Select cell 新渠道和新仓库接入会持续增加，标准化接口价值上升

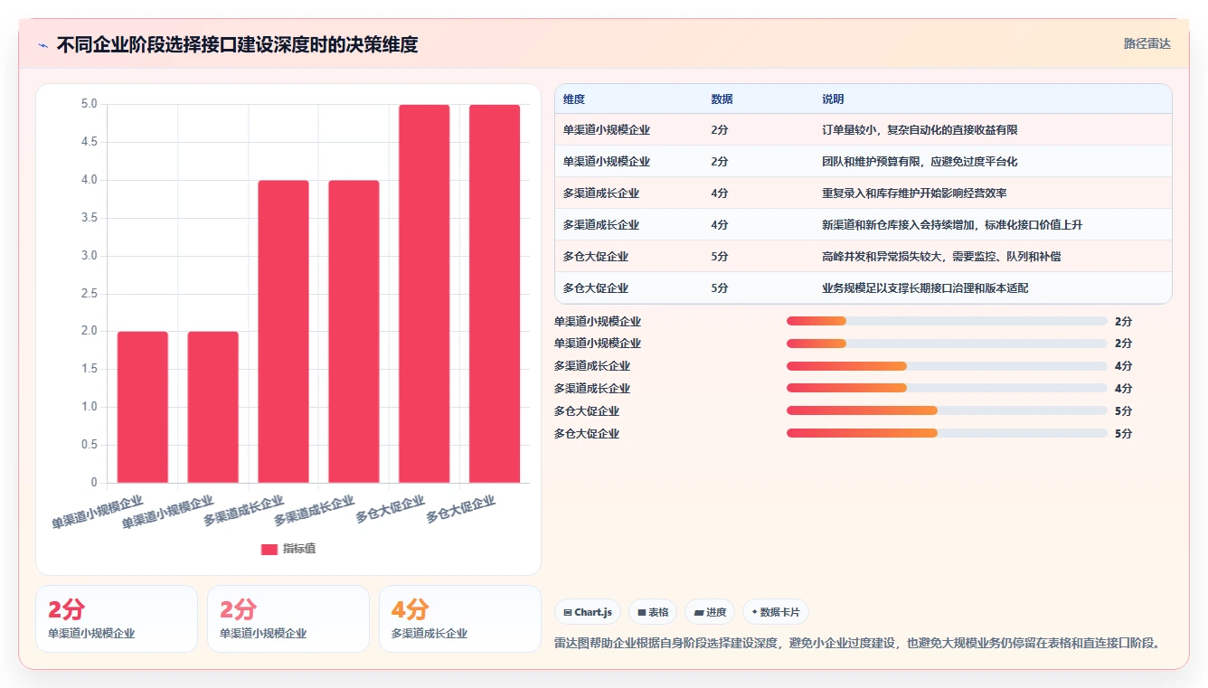point(952,225)
